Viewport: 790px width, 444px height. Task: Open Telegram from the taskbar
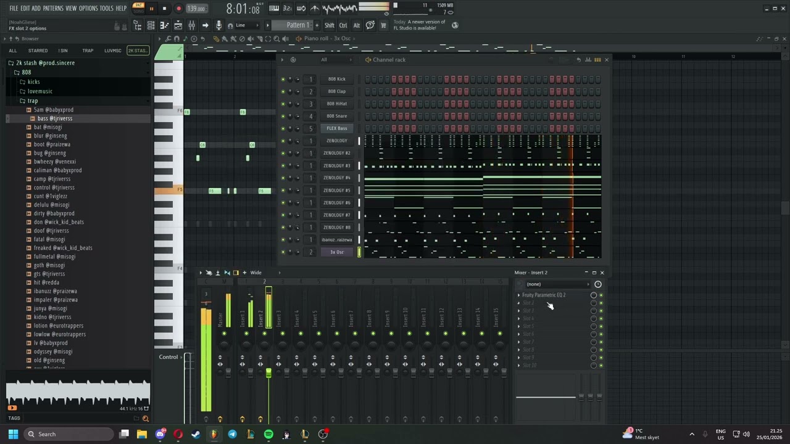tap(232, 434)
